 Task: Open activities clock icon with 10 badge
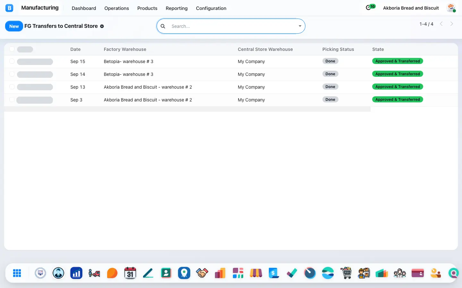[x=370, y=7]
